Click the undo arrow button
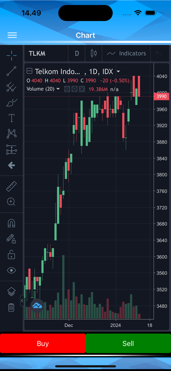This screenshot has width=171, height=371. pyautogui.click(x=158, y=54)
